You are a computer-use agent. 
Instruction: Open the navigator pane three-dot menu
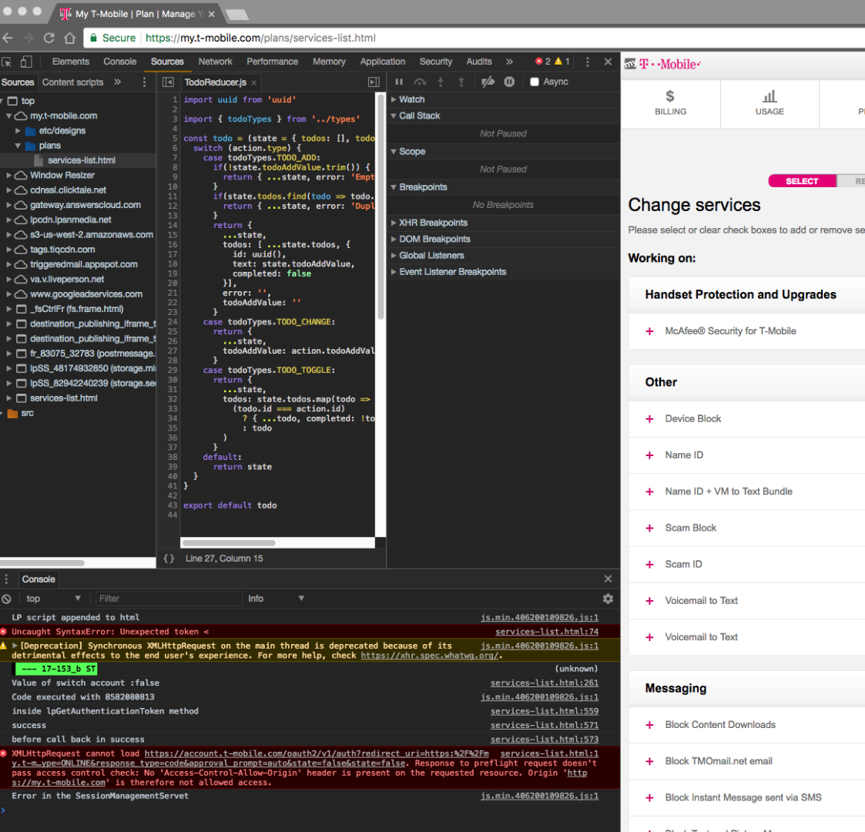point(145,82)
